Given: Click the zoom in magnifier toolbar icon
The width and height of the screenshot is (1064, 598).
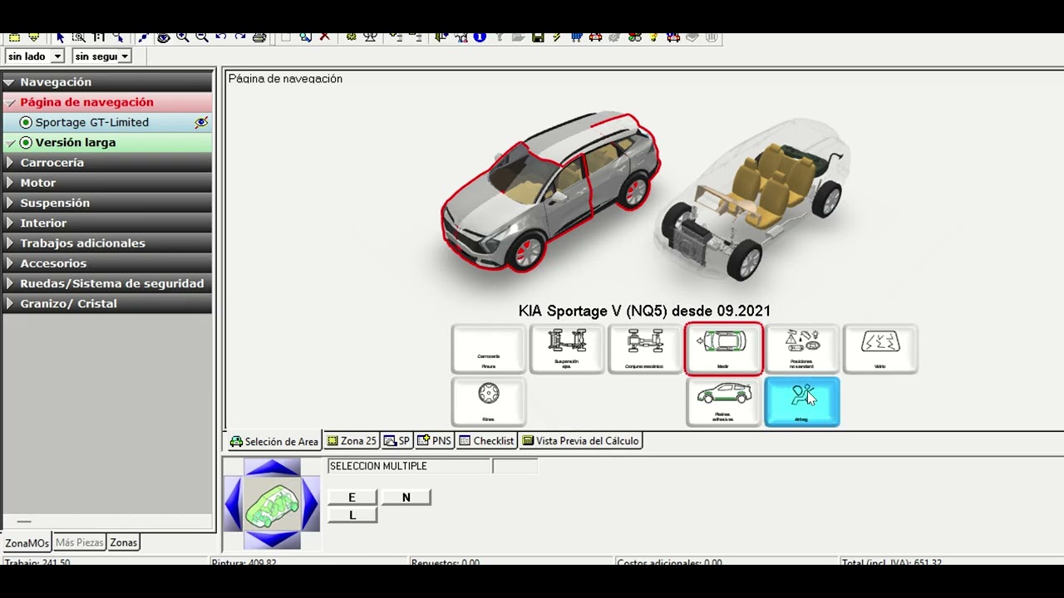Looking at the screenshot, I should [183, 37].
